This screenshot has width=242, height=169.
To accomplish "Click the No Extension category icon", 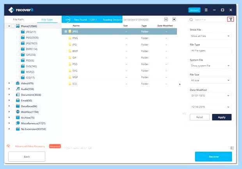I will pyautogui.click(x=18, y=129).
